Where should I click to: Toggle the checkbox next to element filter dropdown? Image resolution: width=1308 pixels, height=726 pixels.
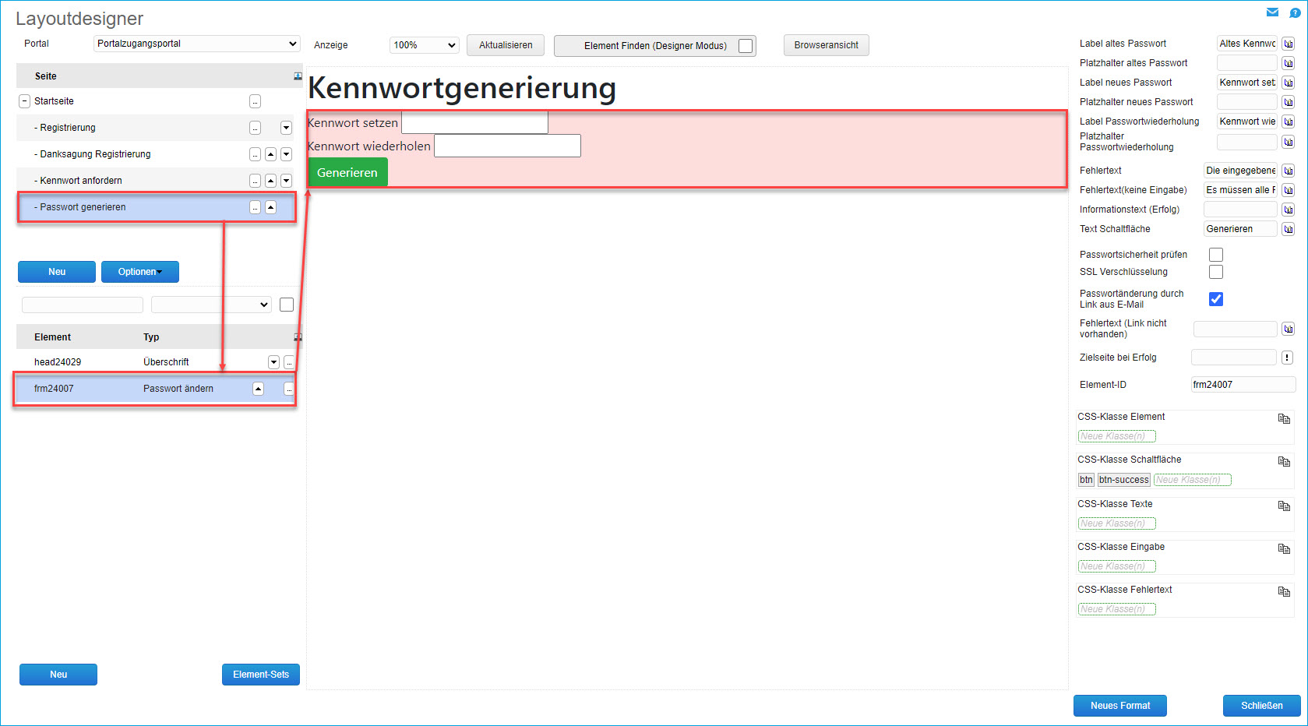(x=287, y=305)
